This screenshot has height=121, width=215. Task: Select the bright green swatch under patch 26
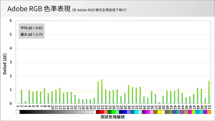(113, 112)
